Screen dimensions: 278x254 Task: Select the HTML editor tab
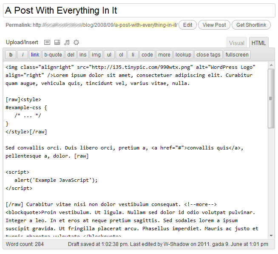coord(259,43)
